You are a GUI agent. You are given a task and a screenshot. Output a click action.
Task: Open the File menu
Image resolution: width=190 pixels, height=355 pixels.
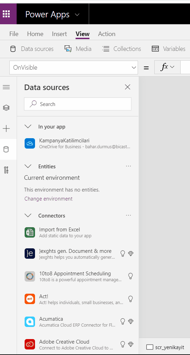[14, 34]
